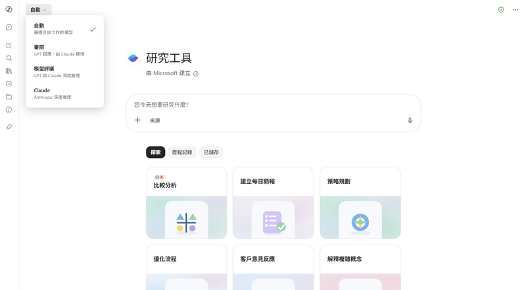Screen dimensions: 528x290
Task: Open the Copilot logo at sidebar top
Action: tap(9, 9)
